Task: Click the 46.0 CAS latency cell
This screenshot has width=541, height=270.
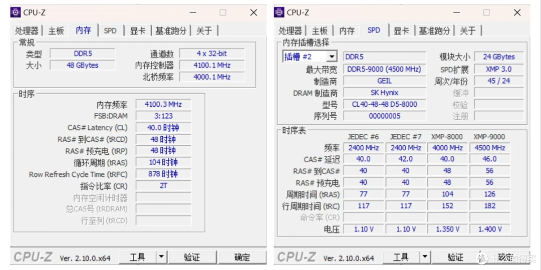Action: coord(489,159)
